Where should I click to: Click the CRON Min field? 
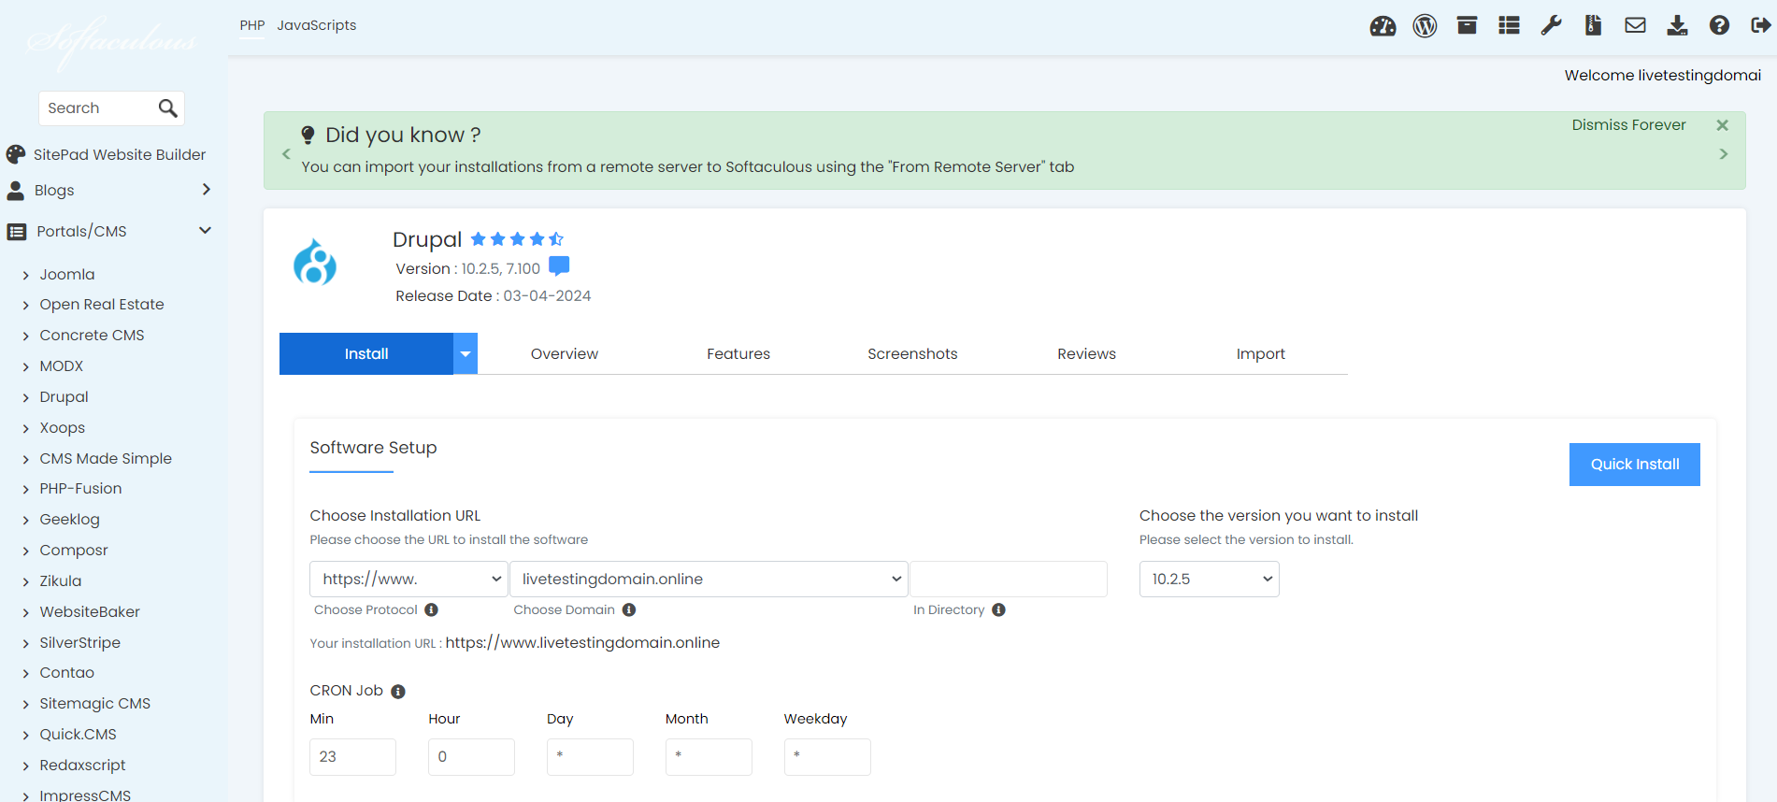coord(352,757)
